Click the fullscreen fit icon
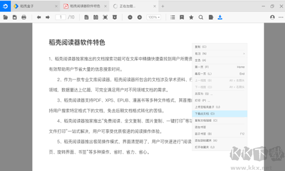Viewport: 285px width, 171px height. coord(105,17)
